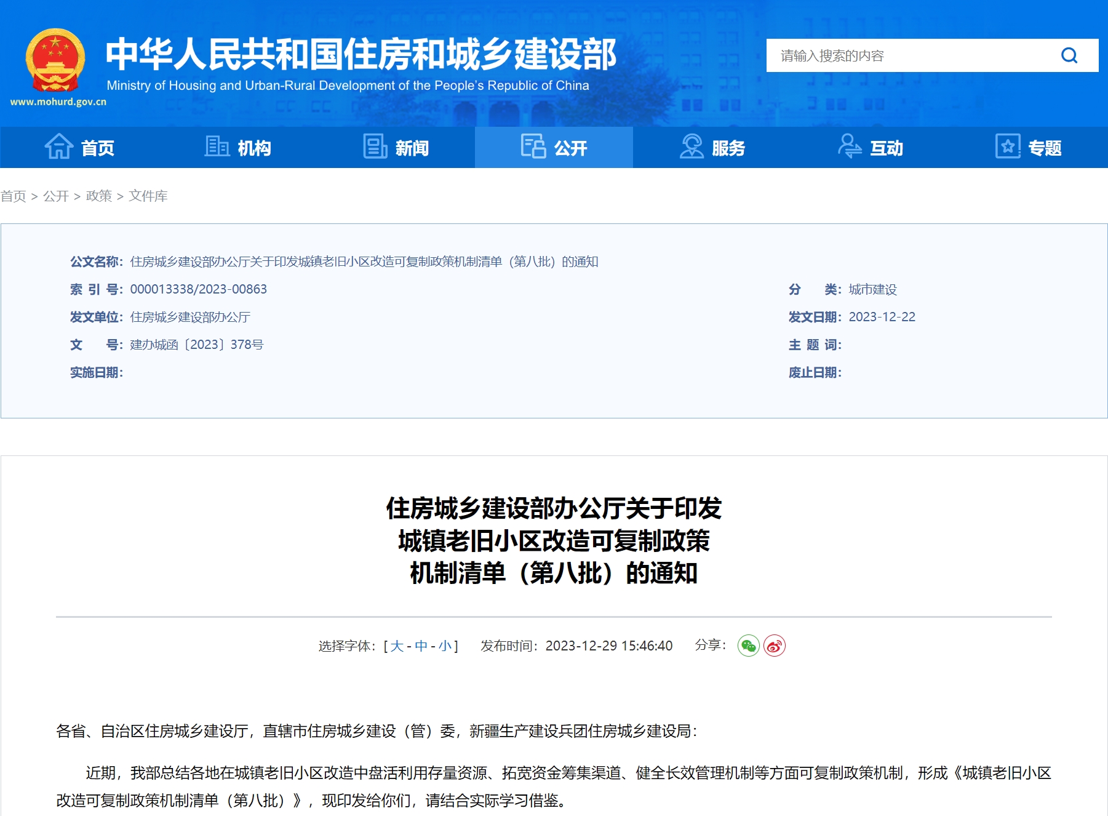Go to 政策 in the breadcrumb
Viewport: 1108px width, 816px height.
(x=99, y=196)
